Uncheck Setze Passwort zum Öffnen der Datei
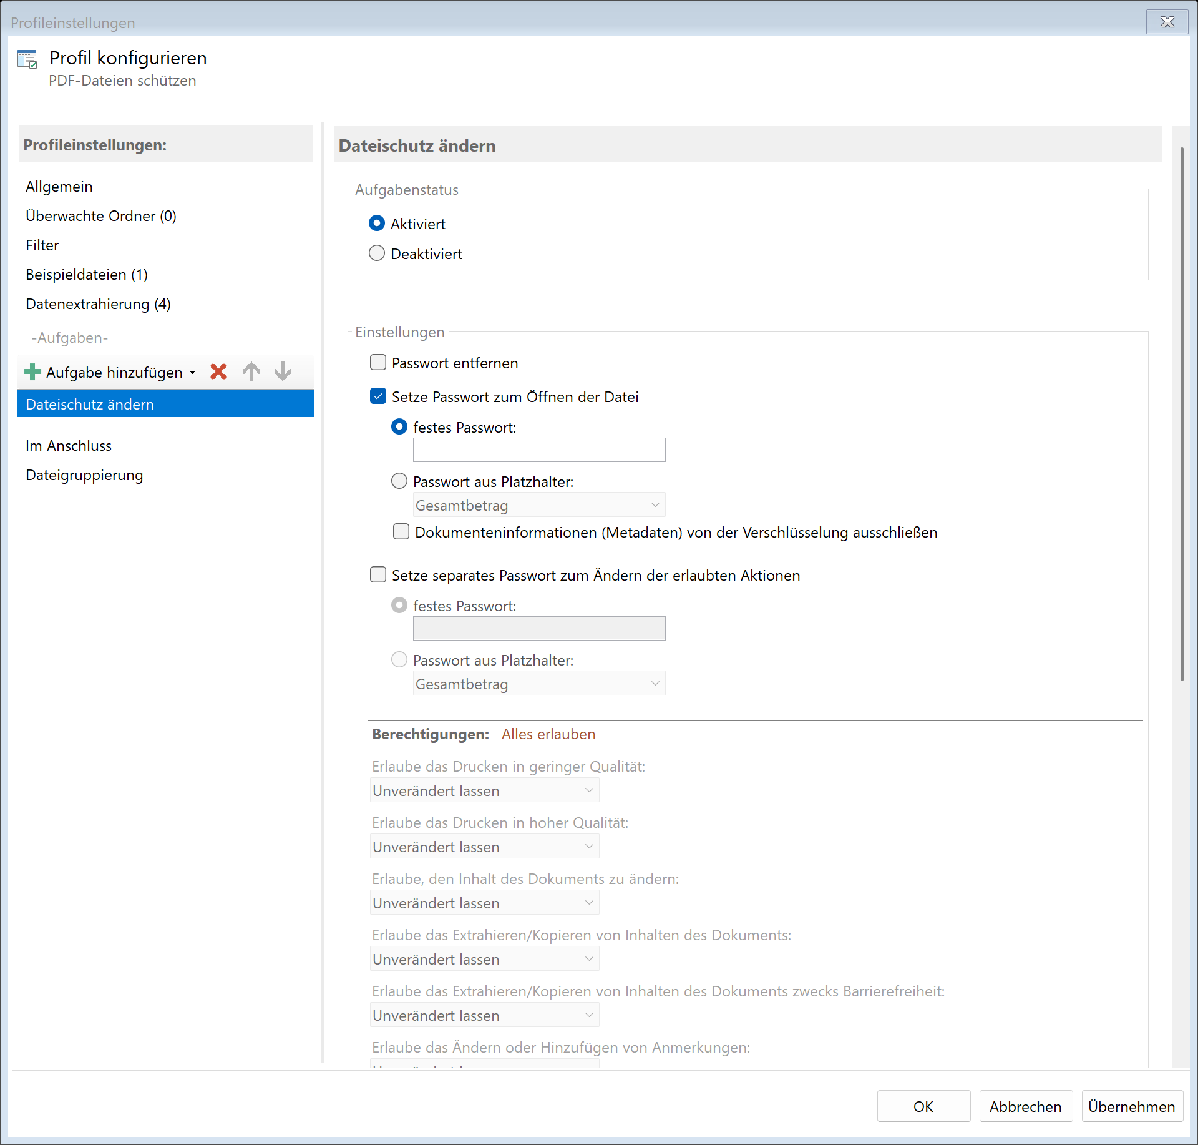The width and height of the screenshot is (1198, 1145). 378,396
